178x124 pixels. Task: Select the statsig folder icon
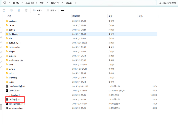[x=7, y=69]
